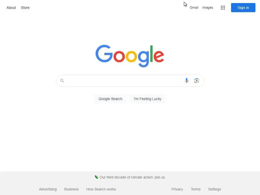Open the About link
Viewport: 260px width, 195px height.
tap(11, 8)
